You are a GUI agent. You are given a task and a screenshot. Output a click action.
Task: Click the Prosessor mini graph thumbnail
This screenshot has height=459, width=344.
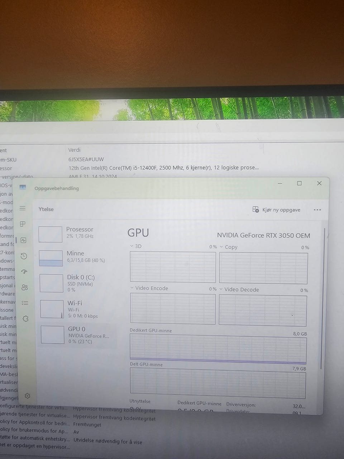click(x=51, y=234)
